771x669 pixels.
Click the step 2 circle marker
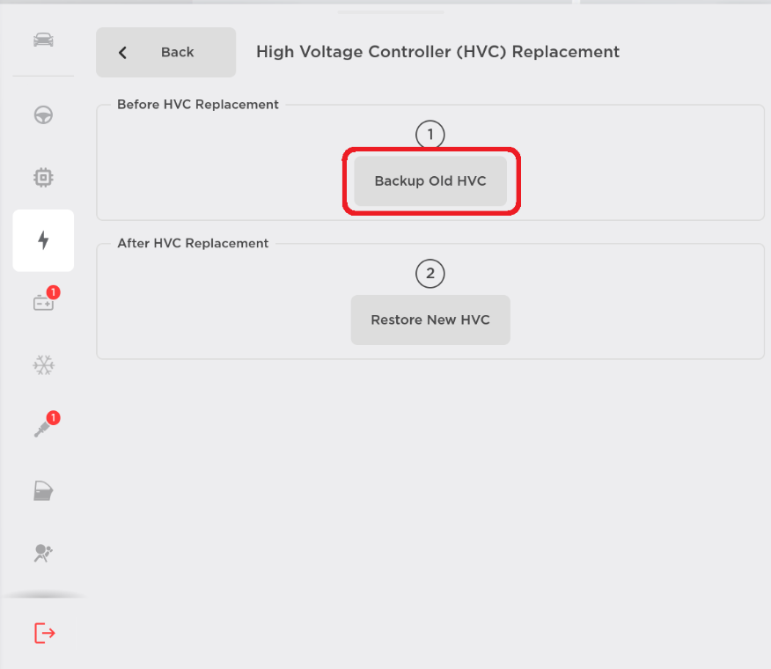(x=430, y=274)
